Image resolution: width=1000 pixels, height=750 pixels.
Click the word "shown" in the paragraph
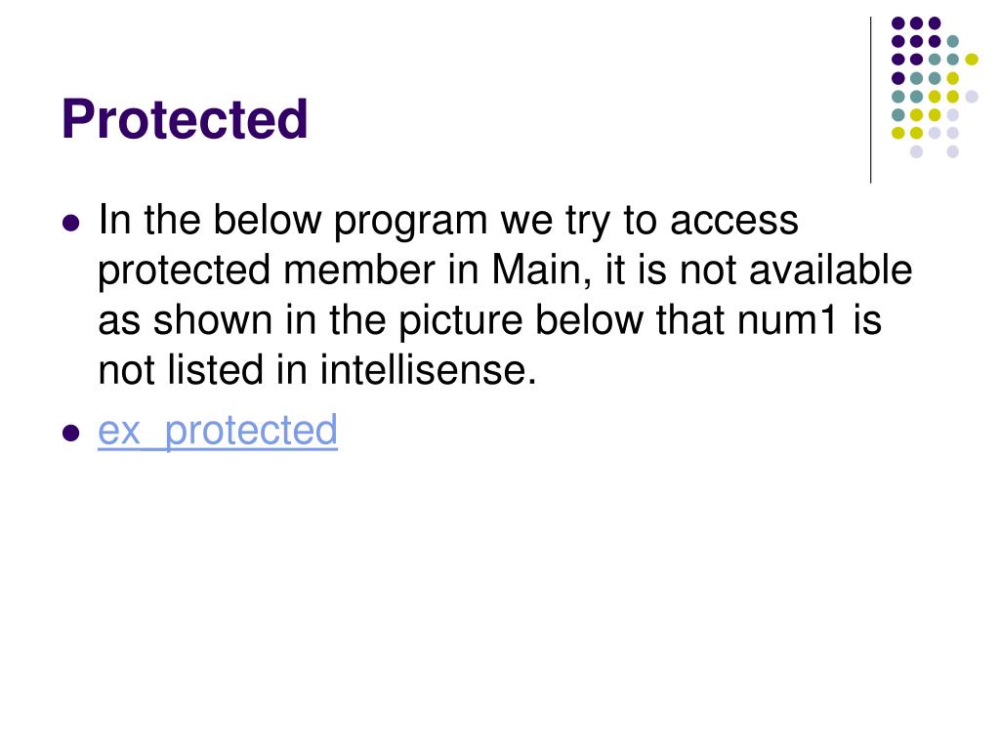(x=212, y=320)
